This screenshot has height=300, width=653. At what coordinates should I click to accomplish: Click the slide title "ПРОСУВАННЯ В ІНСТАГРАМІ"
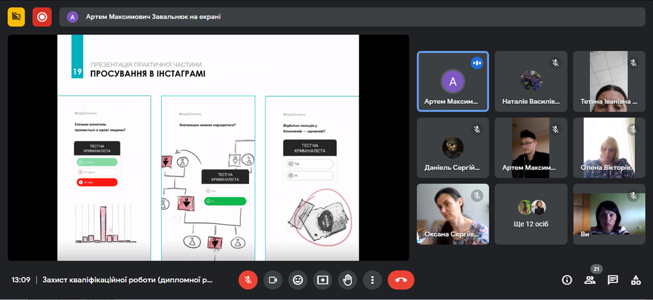pyautogui.click(x=147, y=74)
